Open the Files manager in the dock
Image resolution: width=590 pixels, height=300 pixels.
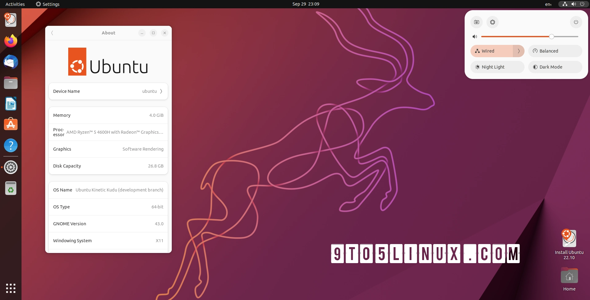11,83
